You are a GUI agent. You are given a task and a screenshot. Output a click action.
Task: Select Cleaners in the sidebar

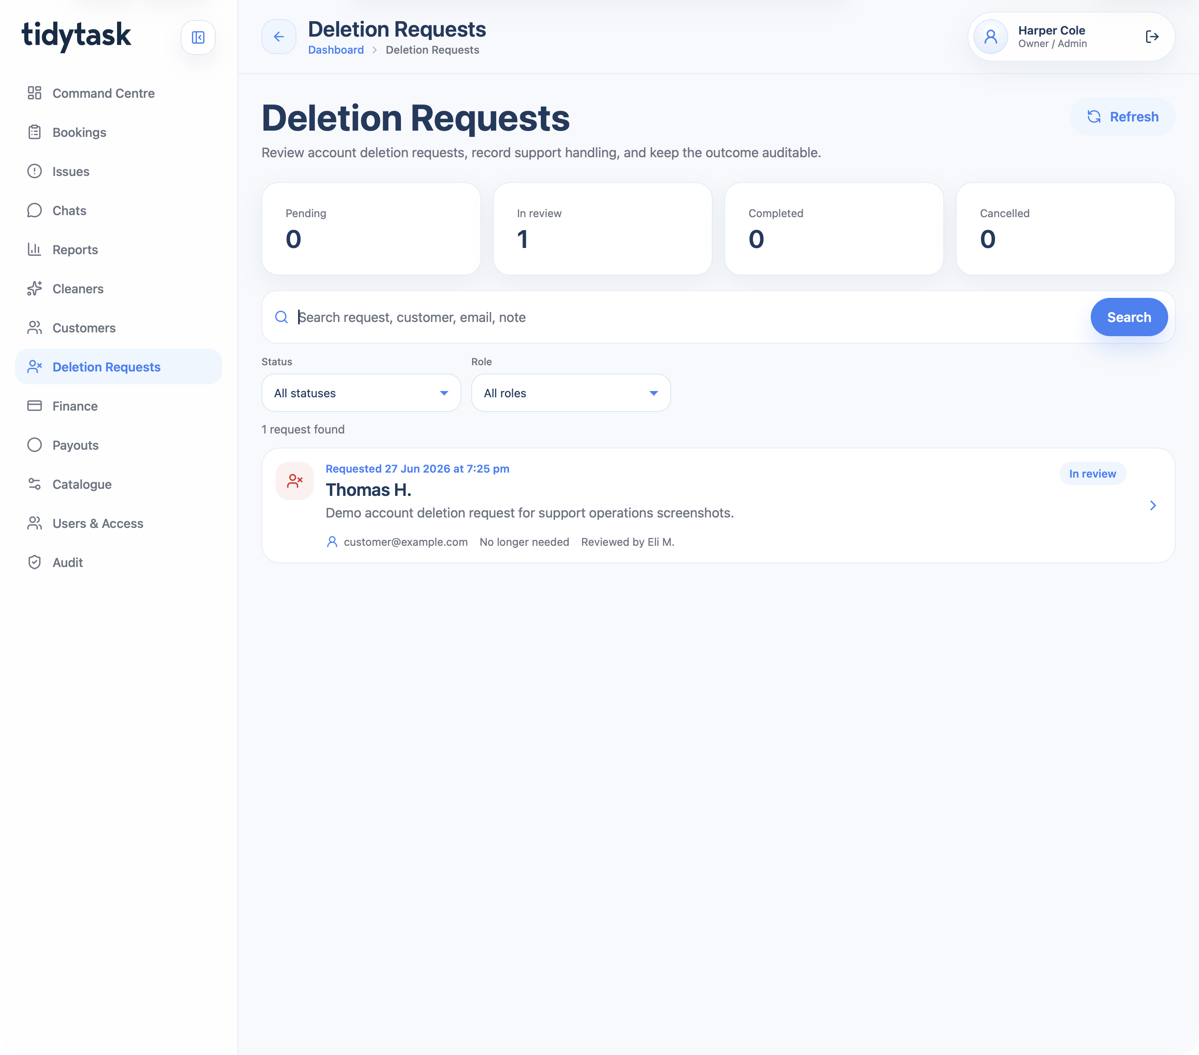pos(119,288)
